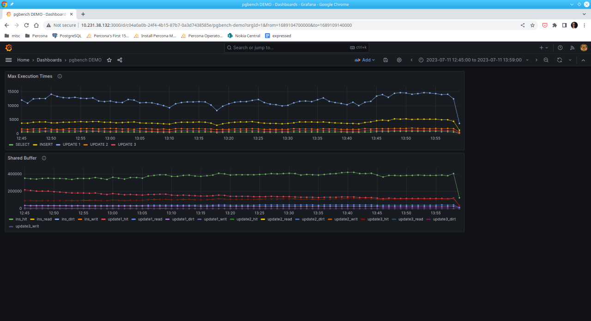Click the save dashboard icon
Screen dimensions: 591x321
(386, 60)
